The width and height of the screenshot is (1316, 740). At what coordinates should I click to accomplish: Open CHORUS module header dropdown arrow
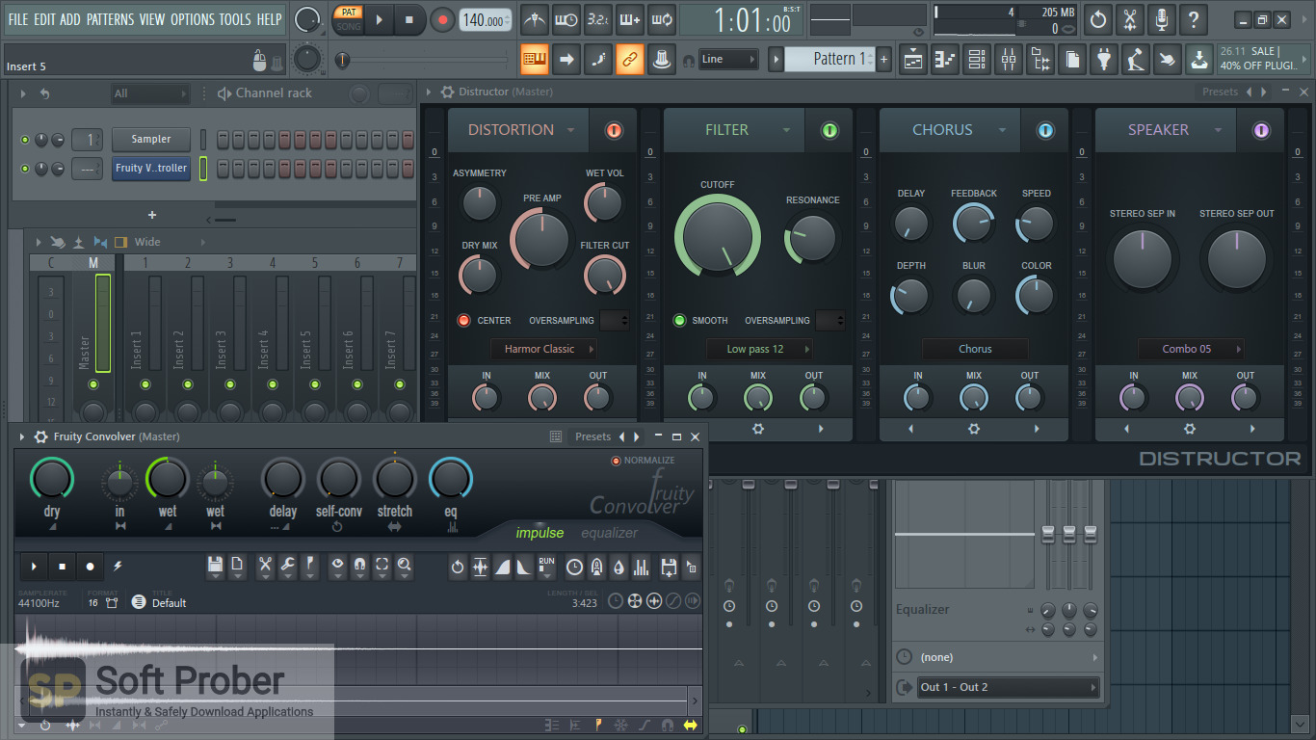[x=1002, y=130]
